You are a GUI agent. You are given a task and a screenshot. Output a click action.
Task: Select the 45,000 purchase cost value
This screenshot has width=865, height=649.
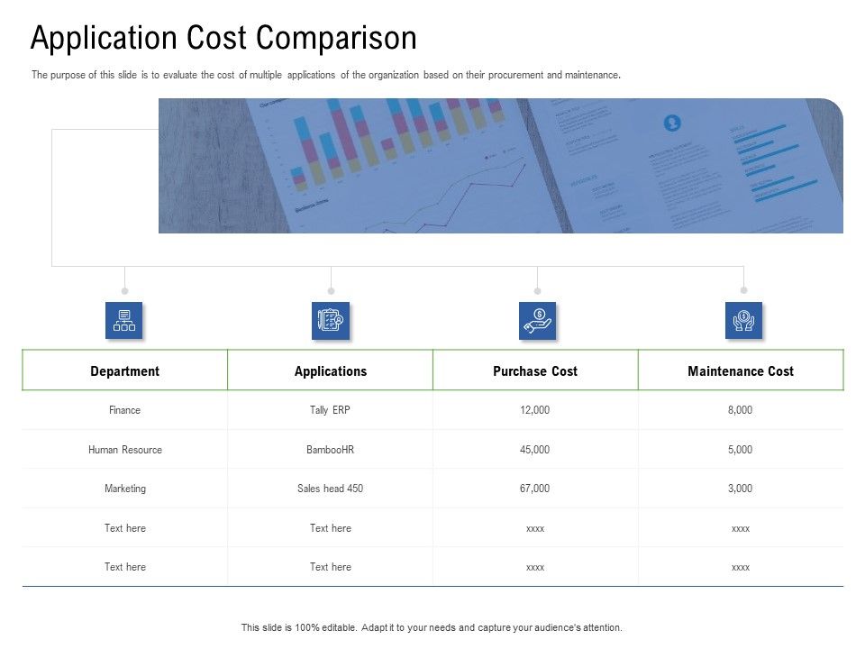(x=535, y=450)
